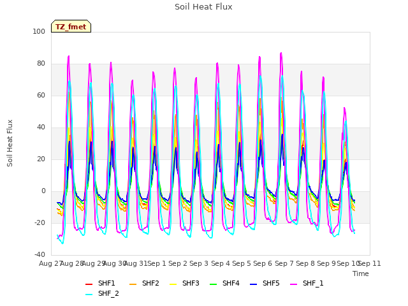Click the Time x-axis label
This screenshot has height=306, width=408.
(x=361, y=273)
